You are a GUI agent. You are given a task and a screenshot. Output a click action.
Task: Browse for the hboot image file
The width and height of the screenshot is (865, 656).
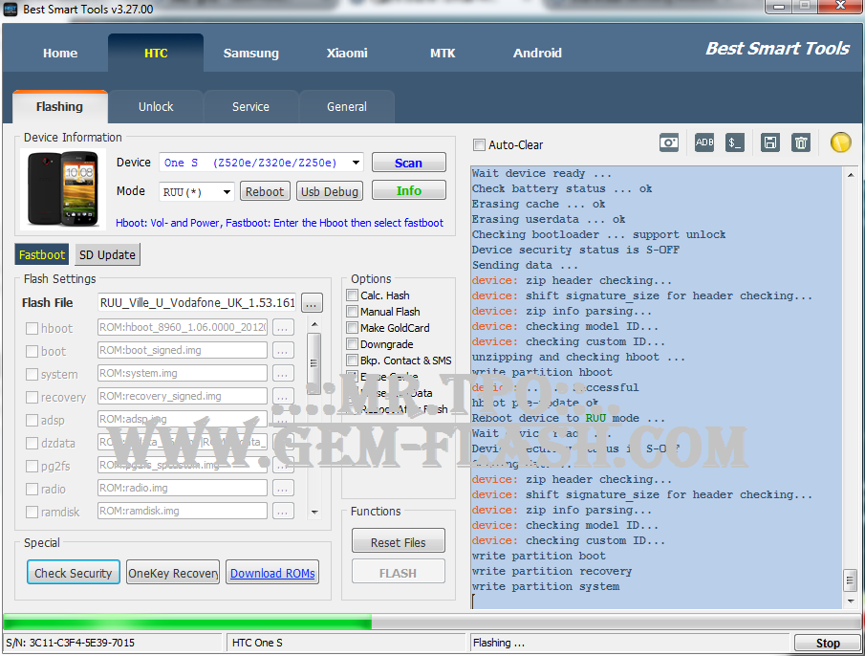(x=282, y=328)
